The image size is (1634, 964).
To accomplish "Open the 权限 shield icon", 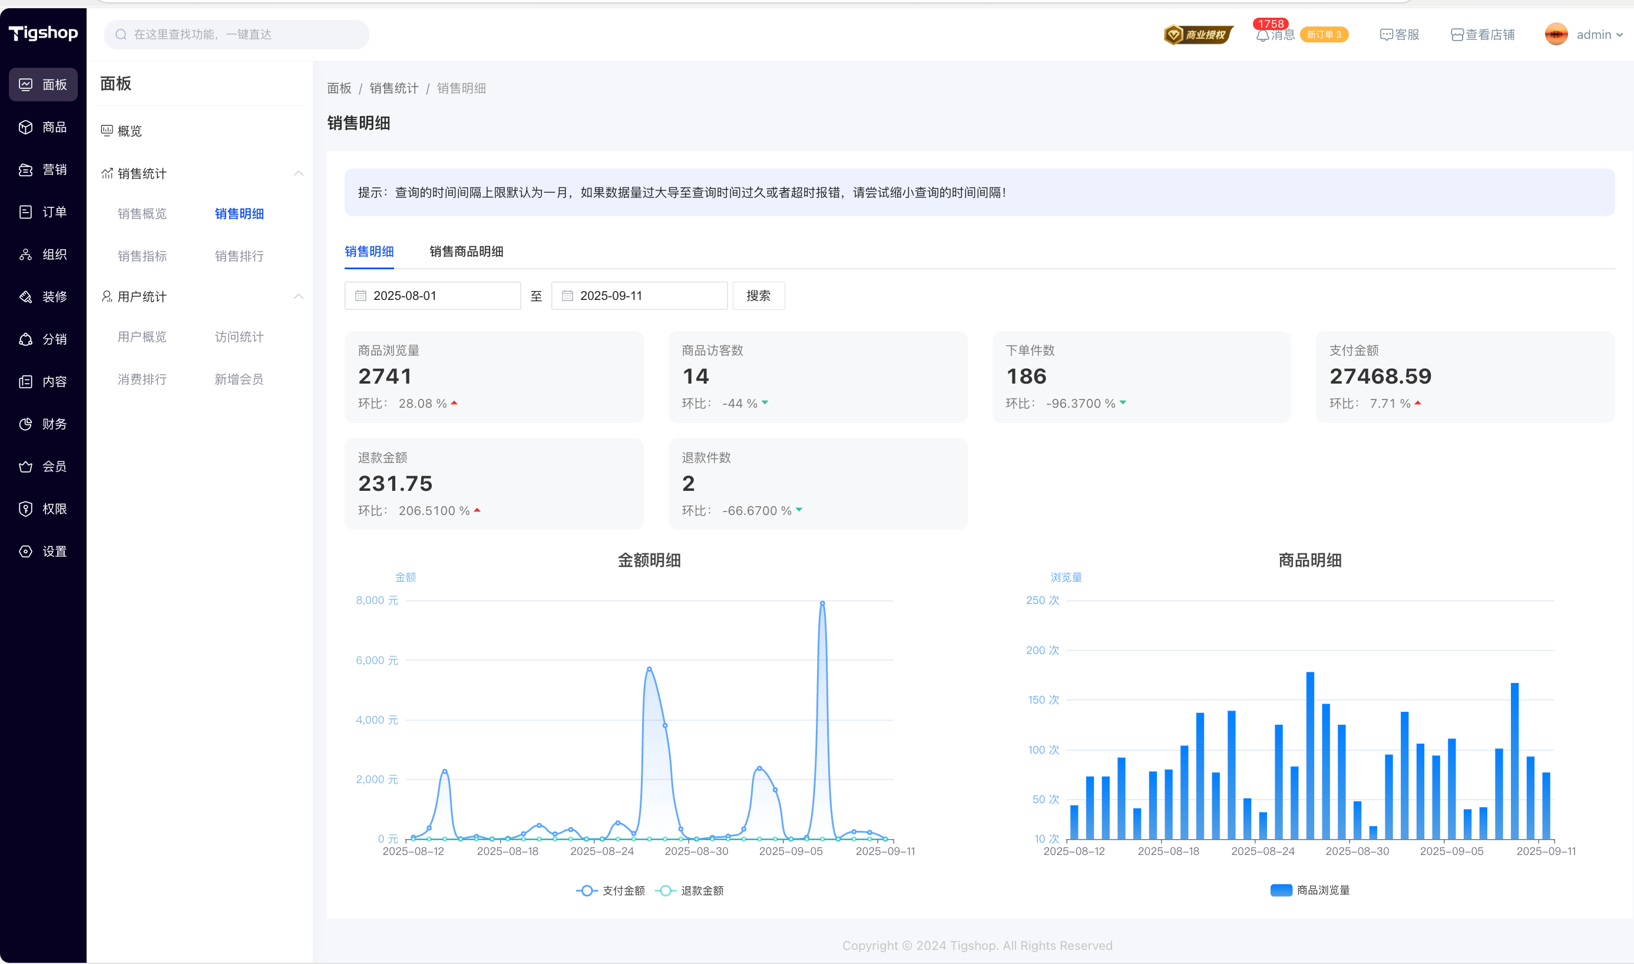I will click(25, 509).
